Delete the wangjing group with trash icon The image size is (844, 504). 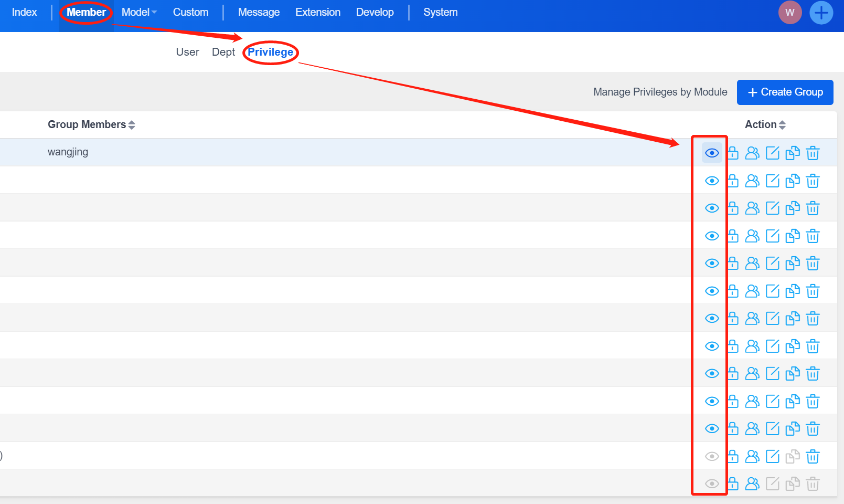click(813, 153)
